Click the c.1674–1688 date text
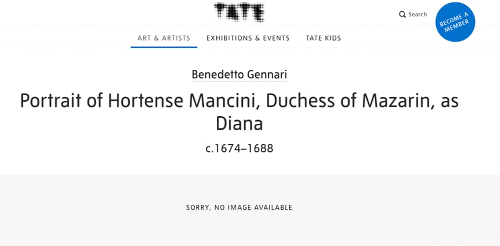Image resolution: width=500 pixels, height=246 pixels. point(239,148)
